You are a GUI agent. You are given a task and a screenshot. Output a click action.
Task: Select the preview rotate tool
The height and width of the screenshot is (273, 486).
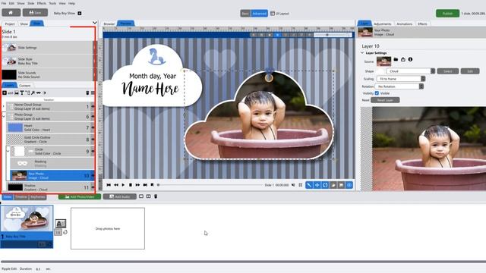click(325, 185)
